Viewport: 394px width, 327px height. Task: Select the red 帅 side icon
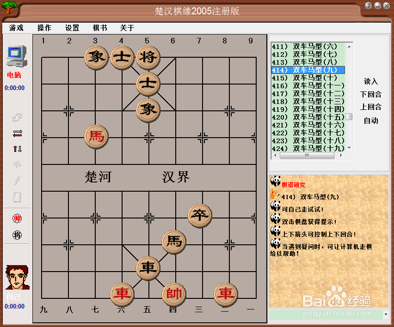(17, 218)
